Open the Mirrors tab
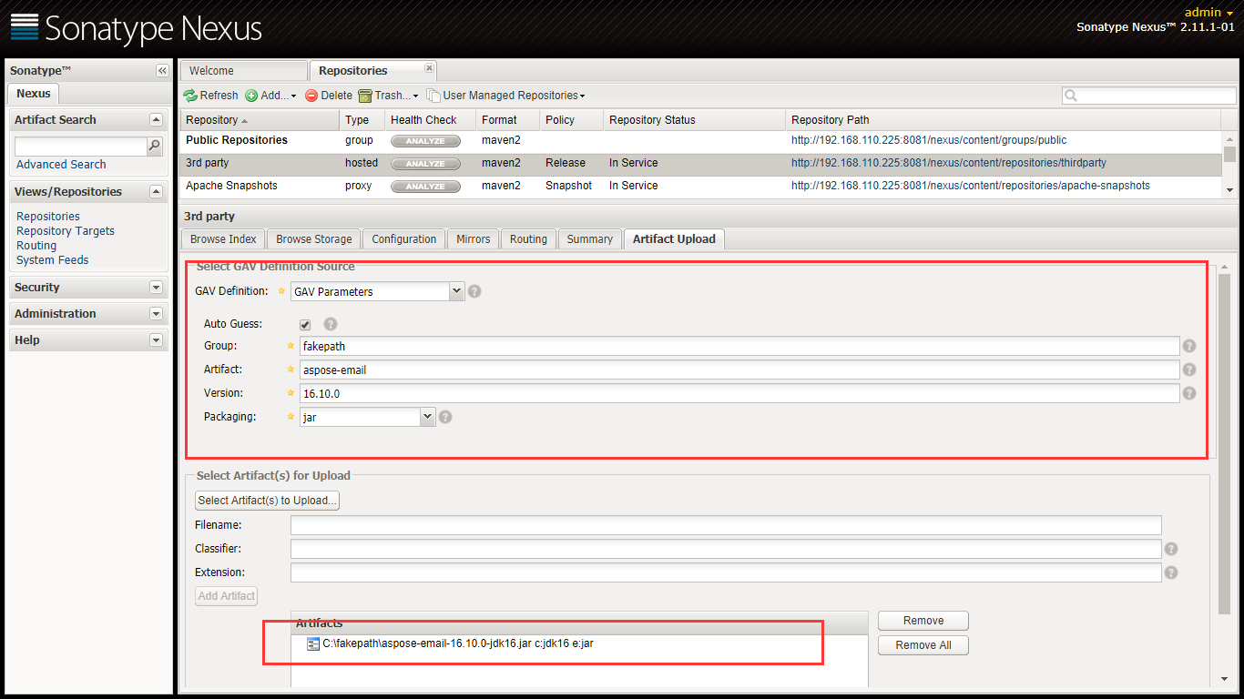Viewport: 1244px width, 699px height. pos(474,239)
